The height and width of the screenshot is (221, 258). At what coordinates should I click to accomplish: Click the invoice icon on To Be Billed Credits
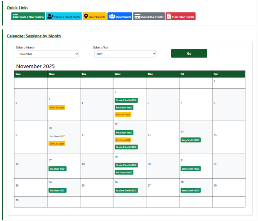click(169, 16)
